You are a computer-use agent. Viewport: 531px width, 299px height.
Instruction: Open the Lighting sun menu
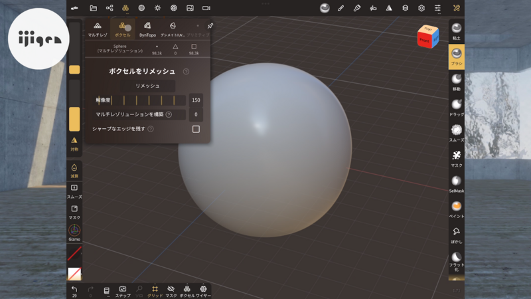click(158, 8)
